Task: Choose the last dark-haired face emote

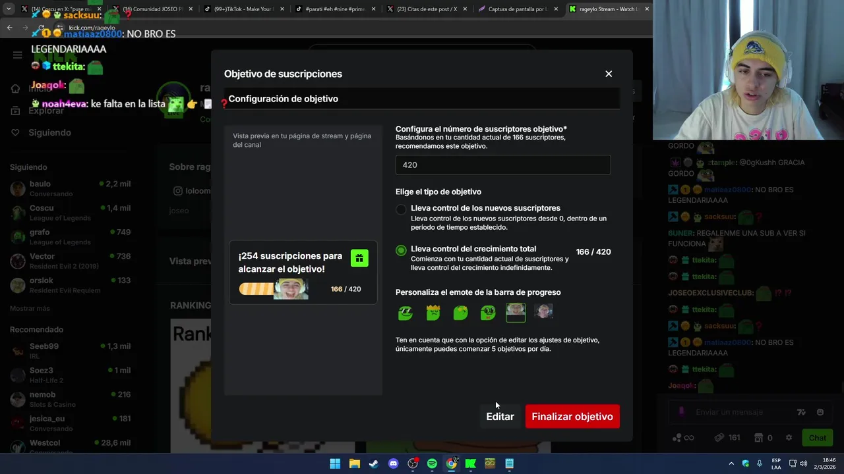Action: (543, 312)
